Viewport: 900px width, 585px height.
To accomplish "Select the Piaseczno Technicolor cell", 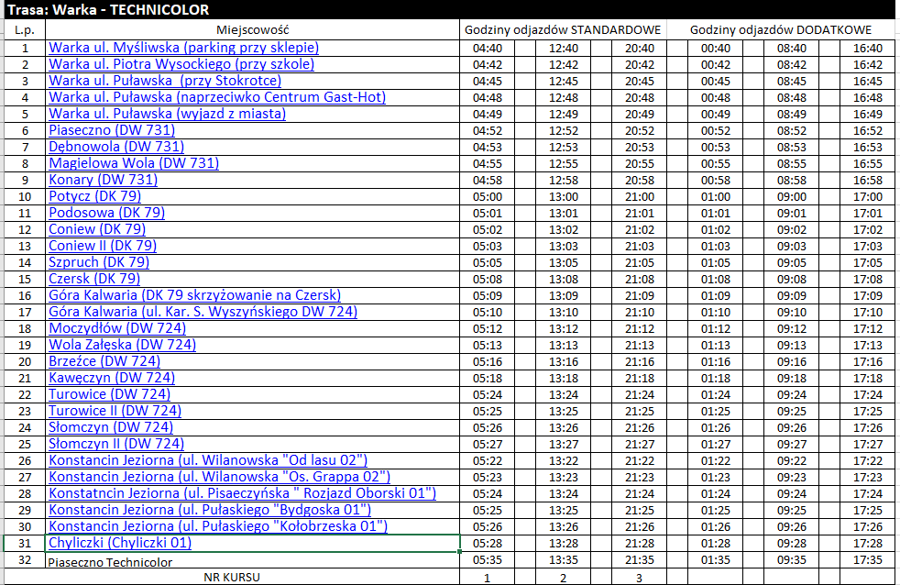I will (x=110, y=560).
